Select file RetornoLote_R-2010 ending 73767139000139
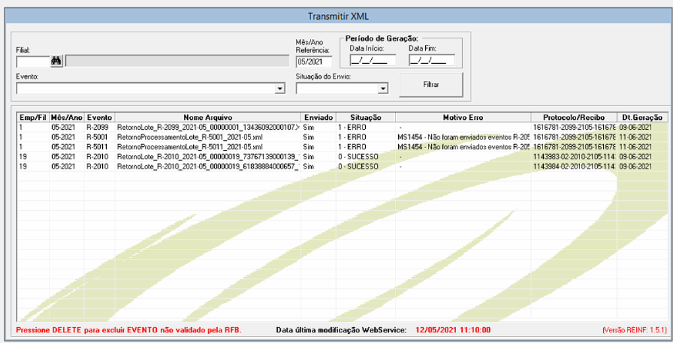Viewport: 673px width, 343px height. point(208,157)
